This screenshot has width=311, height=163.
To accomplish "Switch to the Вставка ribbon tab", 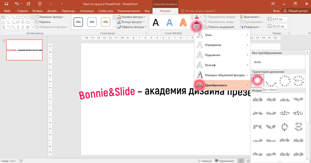I will tap(37, 11).
